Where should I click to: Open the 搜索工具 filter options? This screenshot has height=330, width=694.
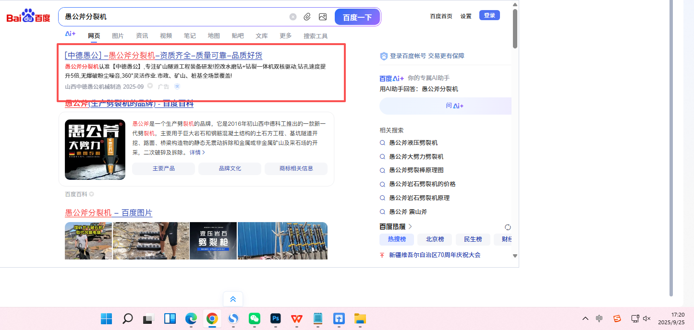316,36
